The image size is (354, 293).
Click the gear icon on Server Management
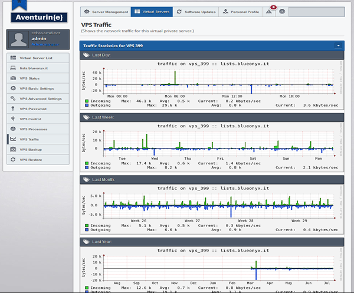[87, 12]
